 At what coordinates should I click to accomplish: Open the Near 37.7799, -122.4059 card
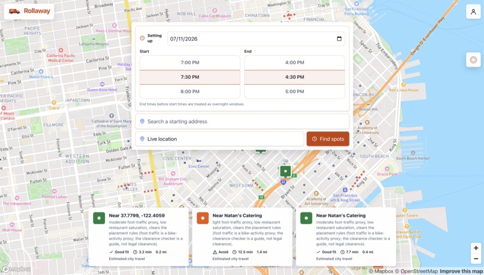[138, 237]
